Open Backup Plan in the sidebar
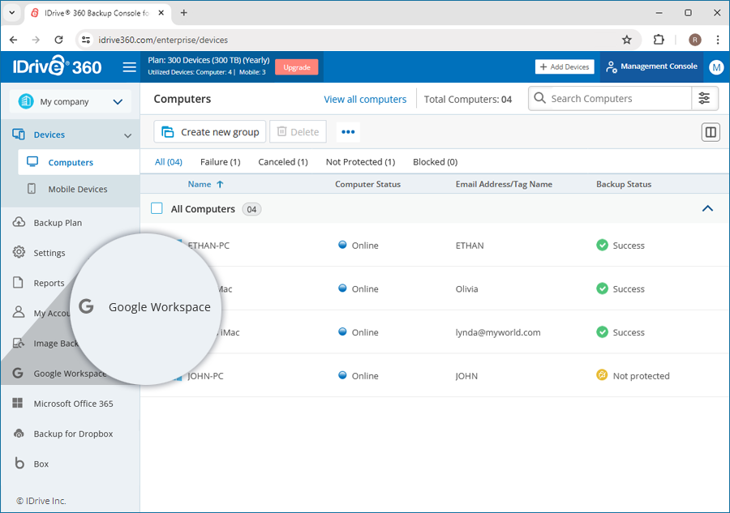This screenshot has height=513, width=730. [x=58, y=223]
